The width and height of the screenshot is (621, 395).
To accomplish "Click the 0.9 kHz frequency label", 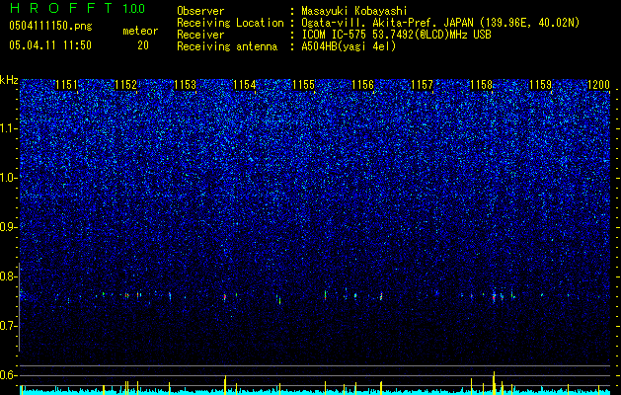I will click(x=7, y=227).
